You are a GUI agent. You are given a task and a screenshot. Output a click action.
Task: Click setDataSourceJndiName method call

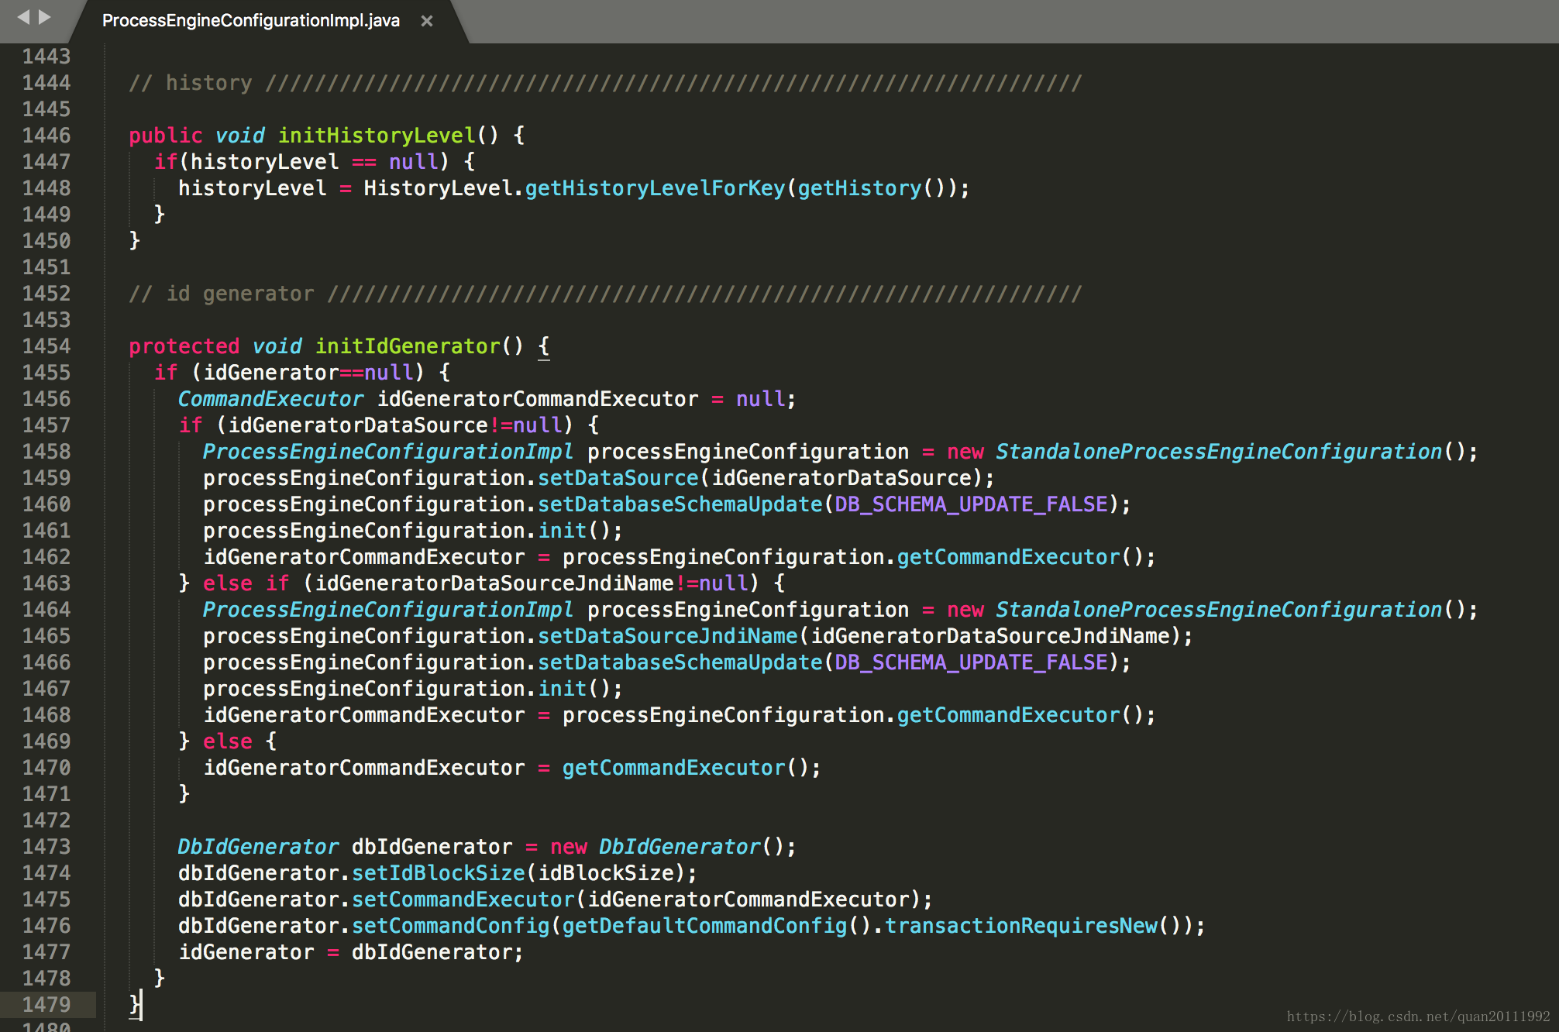coord(668,636)
